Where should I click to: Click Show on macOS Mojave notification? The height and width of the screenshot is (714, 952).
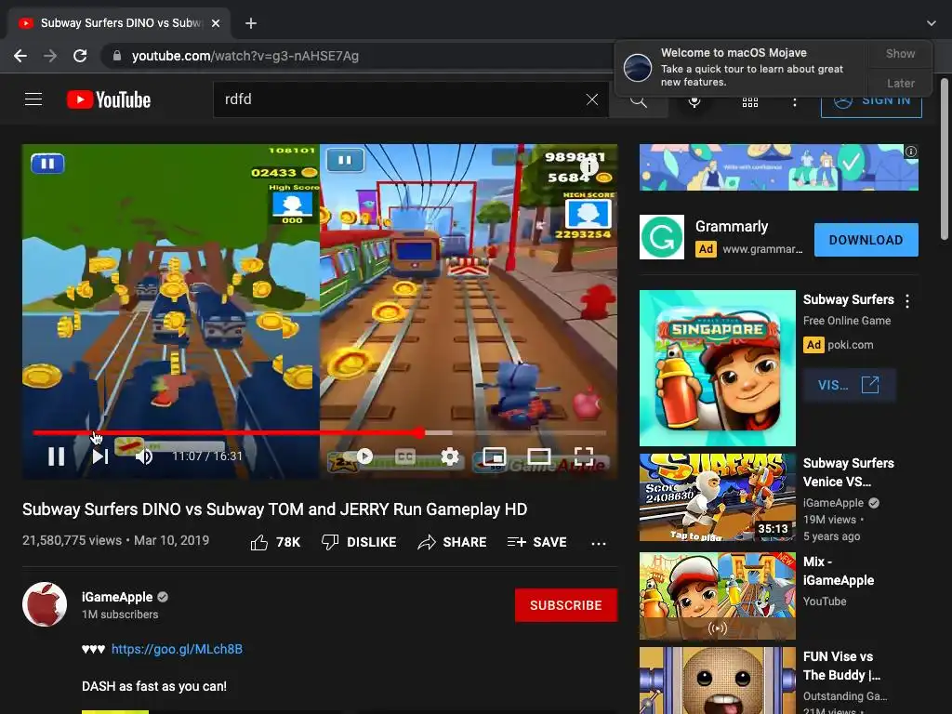click(x=900, y=53)
